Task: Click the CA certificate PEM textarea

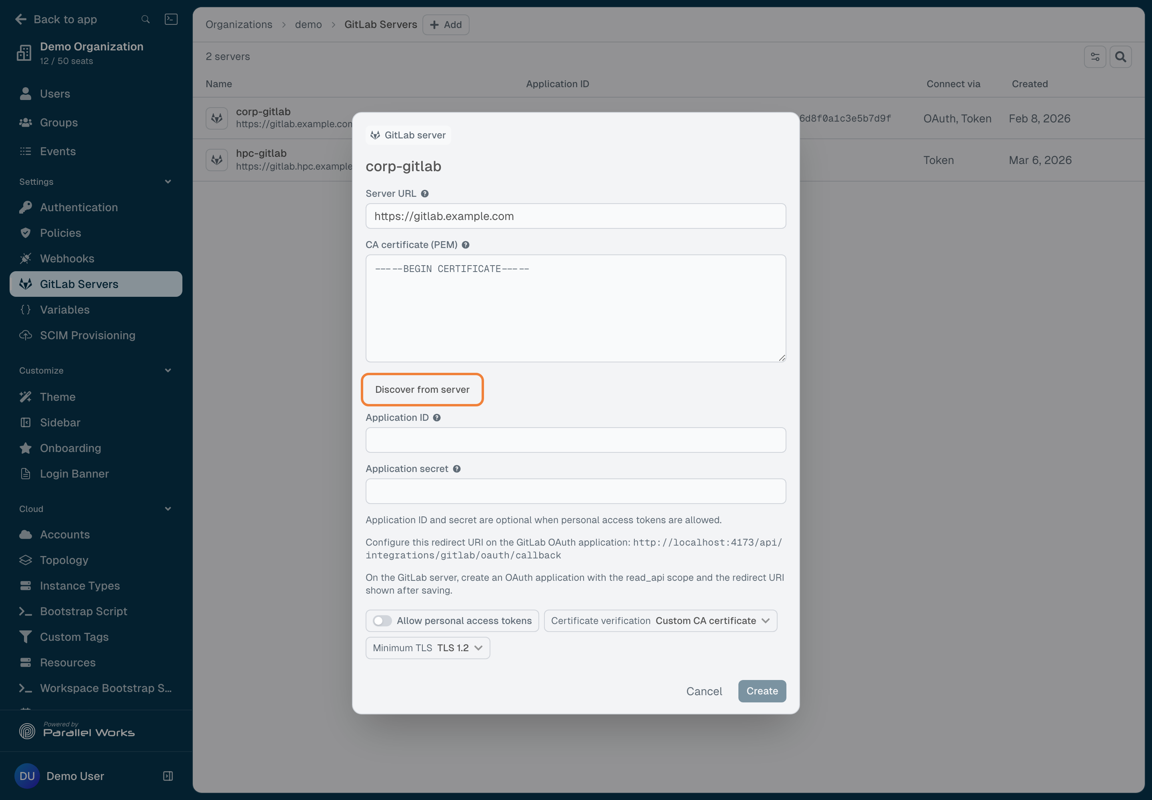Action: pyautogui.click(x=576, y=308)
